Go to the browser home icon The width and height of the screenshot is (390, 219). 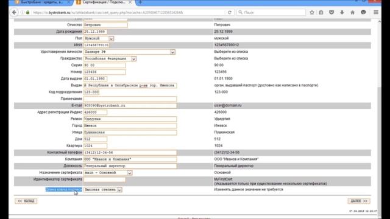click(352, 12)
